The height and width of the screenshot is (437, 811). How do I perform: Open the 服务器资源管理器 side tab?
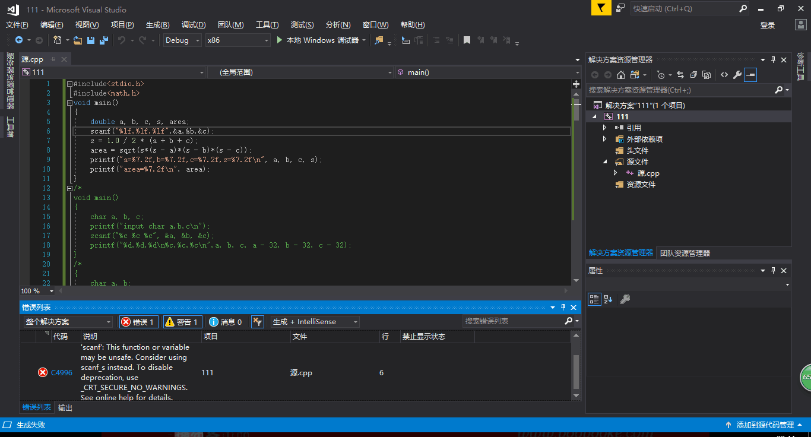click(x=9, y=81)
